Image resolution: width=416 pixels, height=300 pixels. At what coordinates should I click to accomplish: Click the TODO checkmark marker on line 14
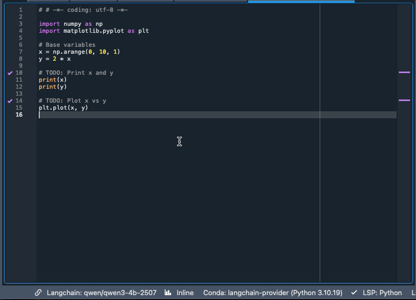click(x=10, y=101)
